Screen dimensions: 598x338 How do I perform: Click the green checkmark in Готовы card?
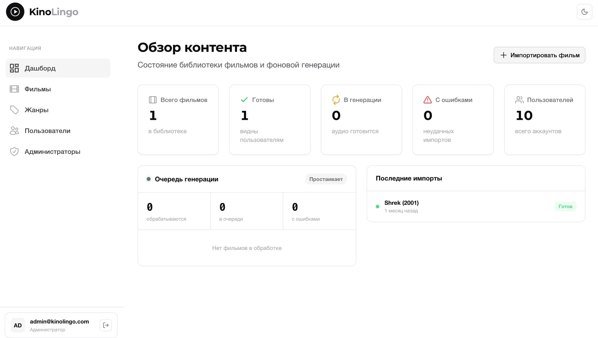(x=244, y=100)
